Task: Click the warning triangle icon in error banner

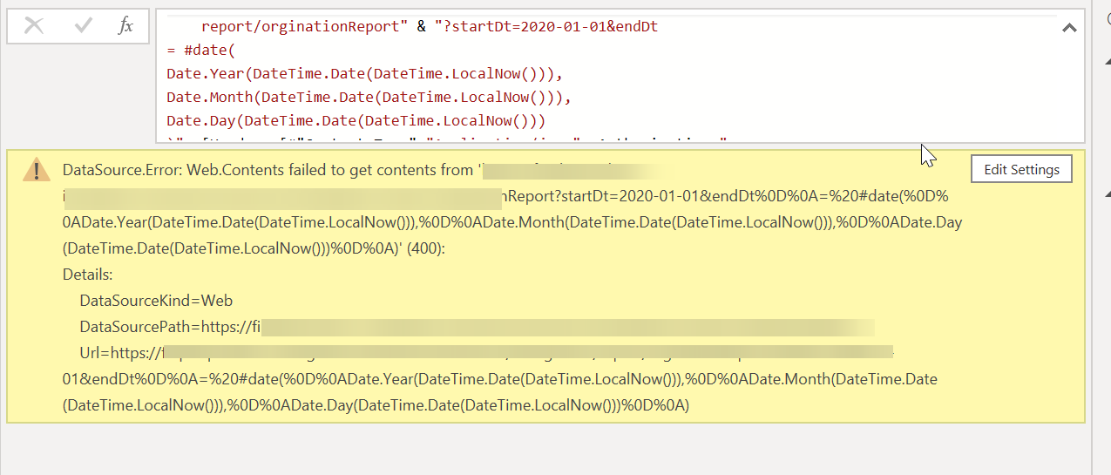Action: coord(37,170)
